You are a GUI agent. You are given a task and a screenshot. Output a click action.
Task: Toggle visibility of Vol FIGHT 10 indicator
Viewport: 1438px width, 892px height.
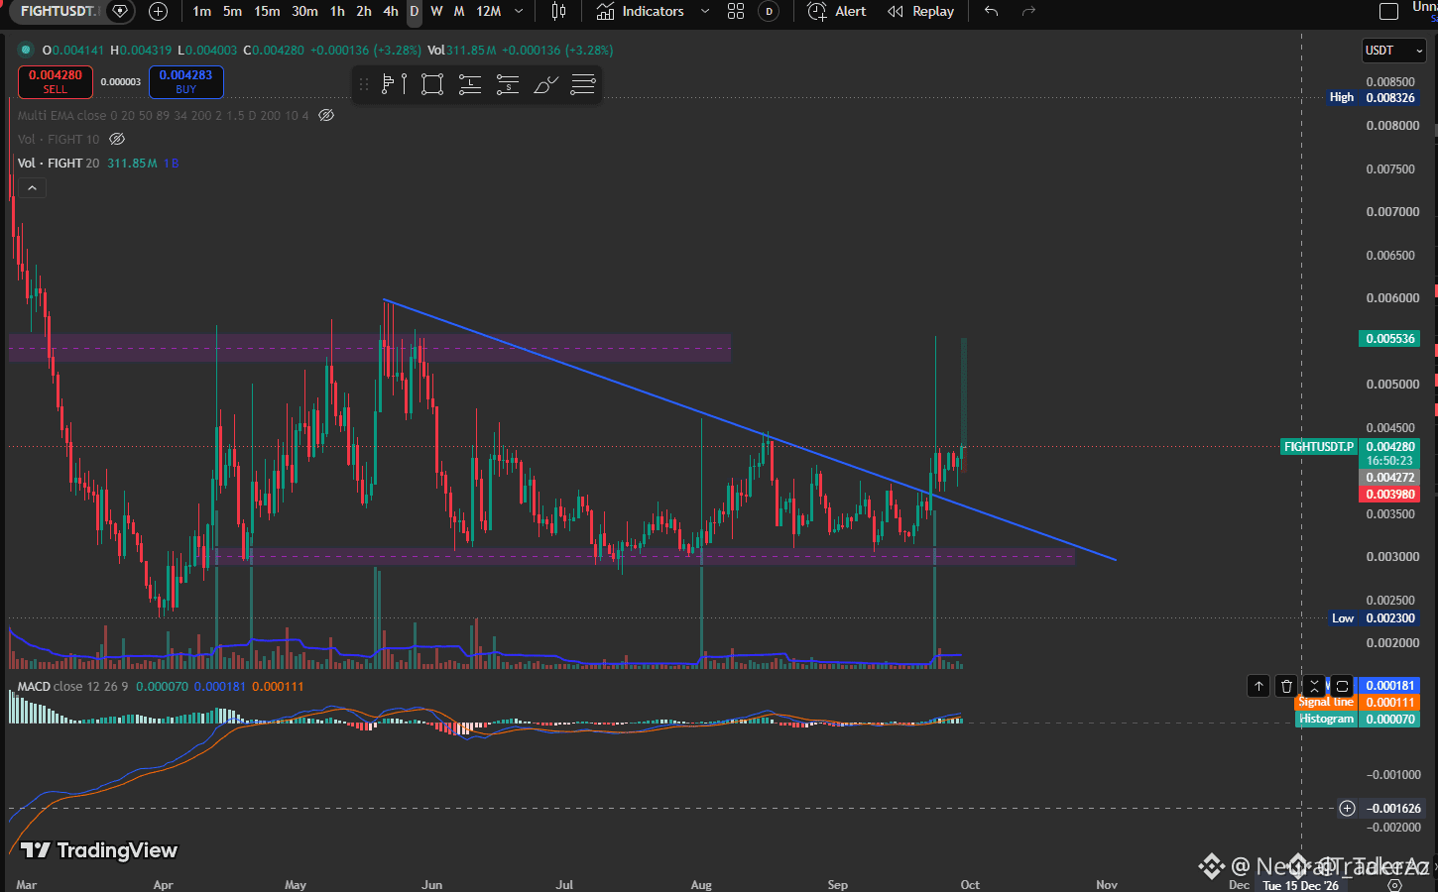(117, 139)
